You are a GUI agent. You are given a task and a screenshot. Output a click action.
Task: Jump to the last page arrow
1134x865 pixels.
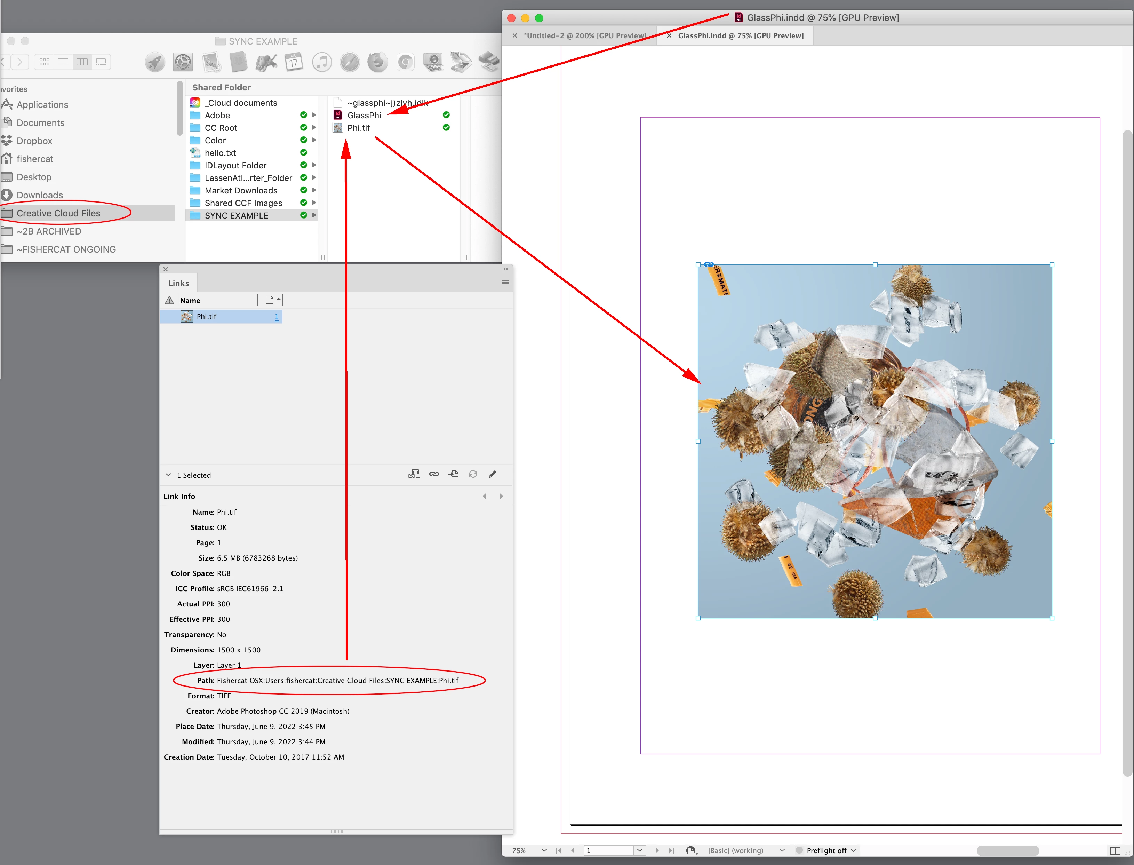(x=671, y=851)
